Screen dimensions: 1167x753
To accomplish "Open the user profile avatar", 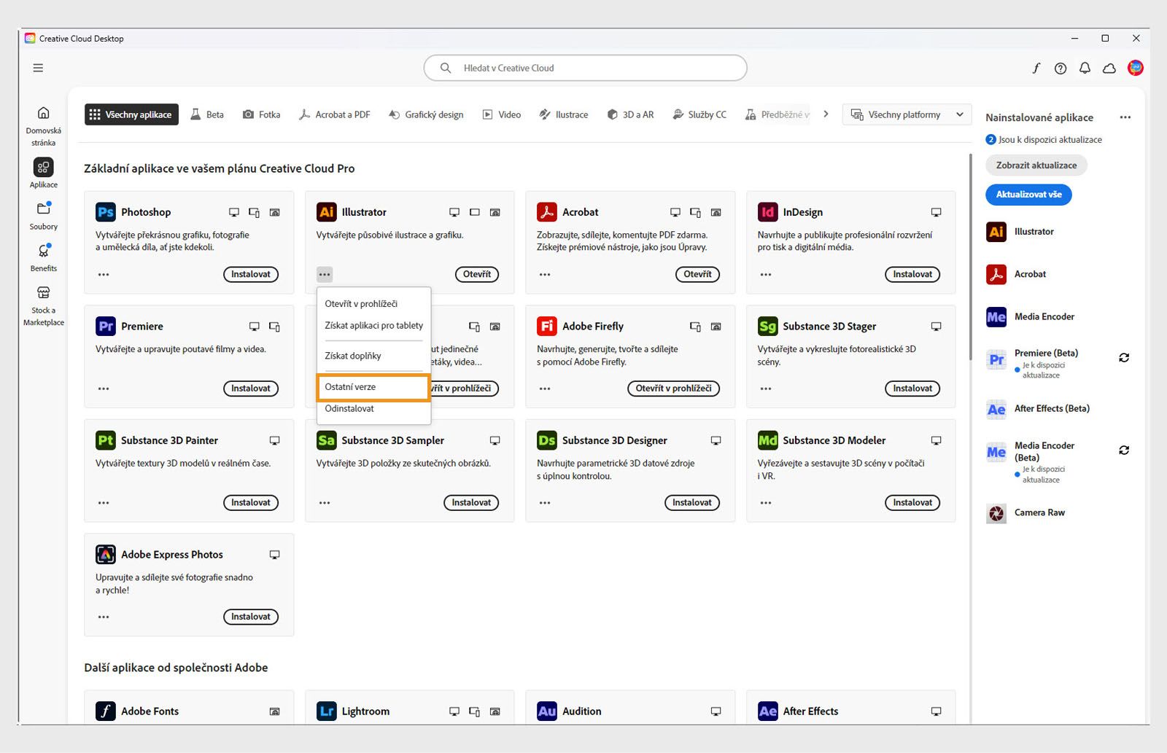I will [x=1136, y=68].
